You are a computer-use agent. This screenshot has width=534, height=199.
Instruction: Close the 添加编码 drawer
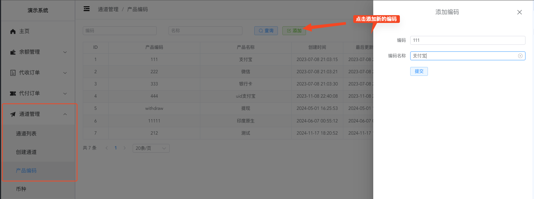(520, 12)
